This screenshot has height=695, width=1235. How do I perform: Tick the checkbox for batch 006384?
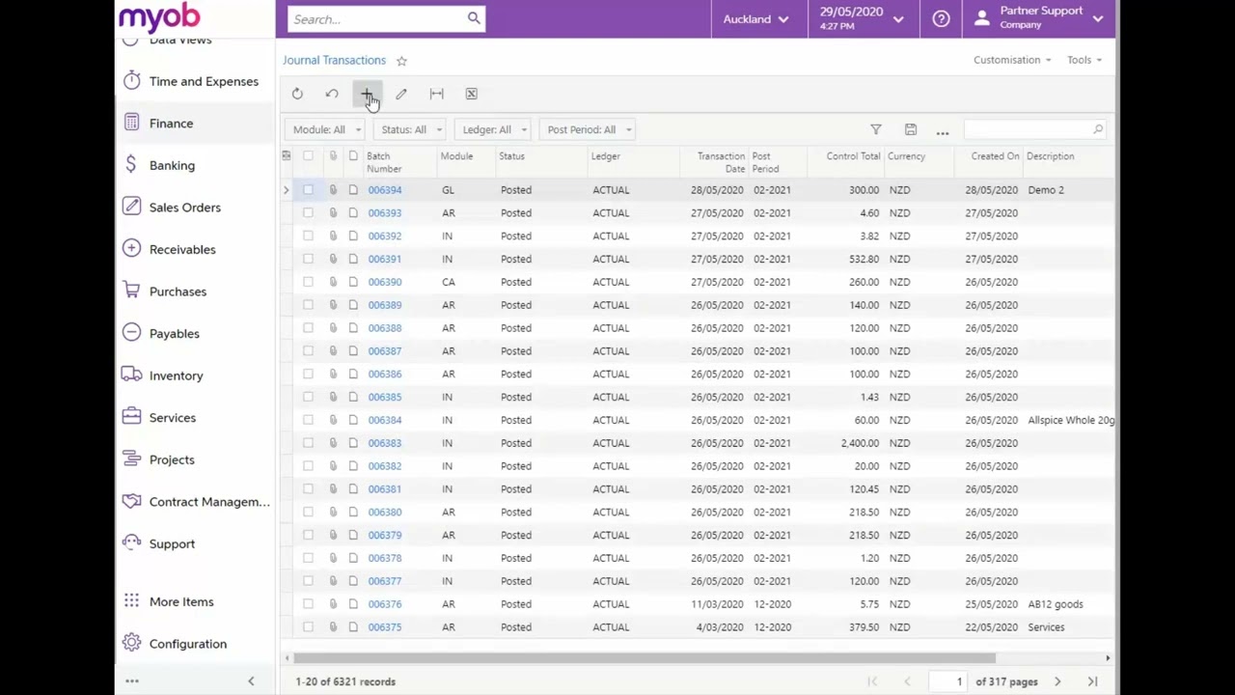pos(308,420)
